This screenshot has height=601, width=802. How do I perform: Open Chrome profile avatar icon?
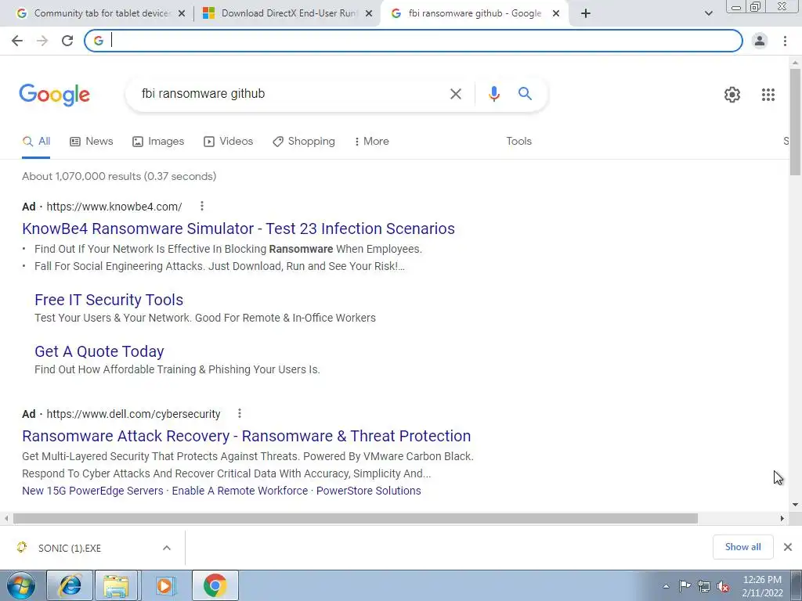point(760,41)
